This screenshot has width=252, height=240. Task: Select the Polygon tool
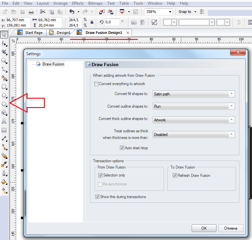[x=4, y=104]
